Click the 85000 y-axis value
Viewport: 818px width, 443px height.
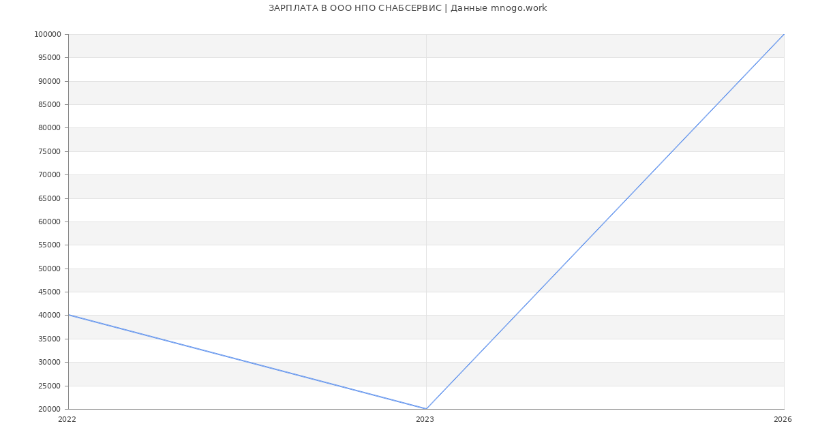coord(49,104)
